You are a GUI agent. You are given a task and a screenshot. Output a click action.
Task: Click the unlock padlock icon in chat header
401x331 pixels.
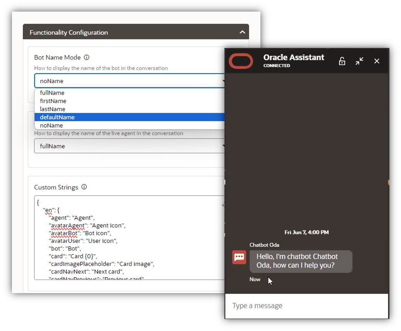pos(342,61)
